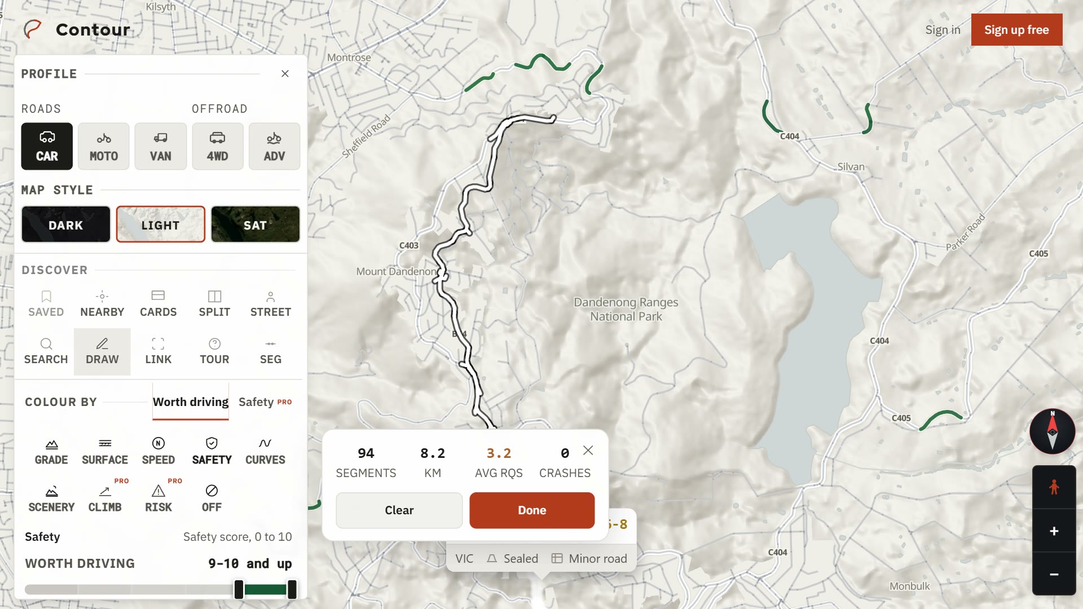Zoom in on the map
The width and height of the screenshot is (1083, 609).
tap(1054, 531)
